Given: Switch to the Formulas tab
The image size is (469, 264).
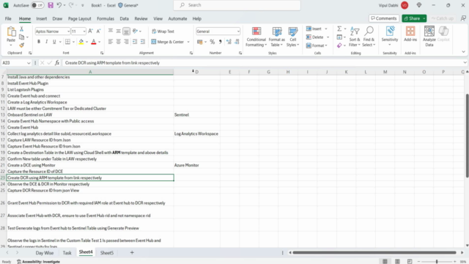Looking at the screenshot, I should [106, 18].
